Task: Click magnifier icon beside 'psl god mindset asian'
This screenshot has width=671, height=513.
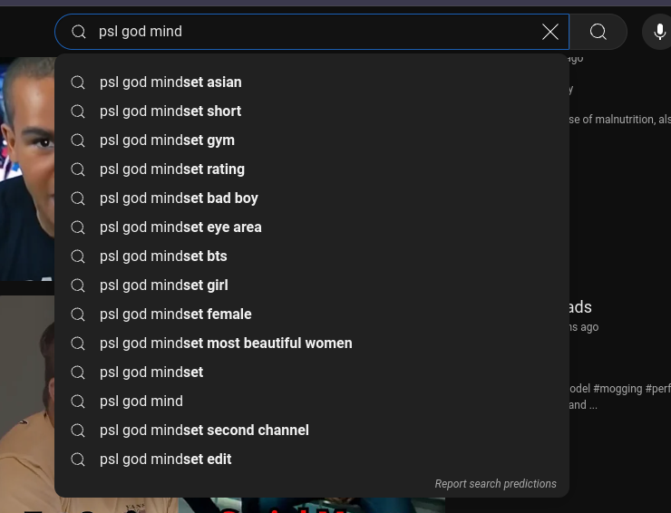Action: pos(78,82)
